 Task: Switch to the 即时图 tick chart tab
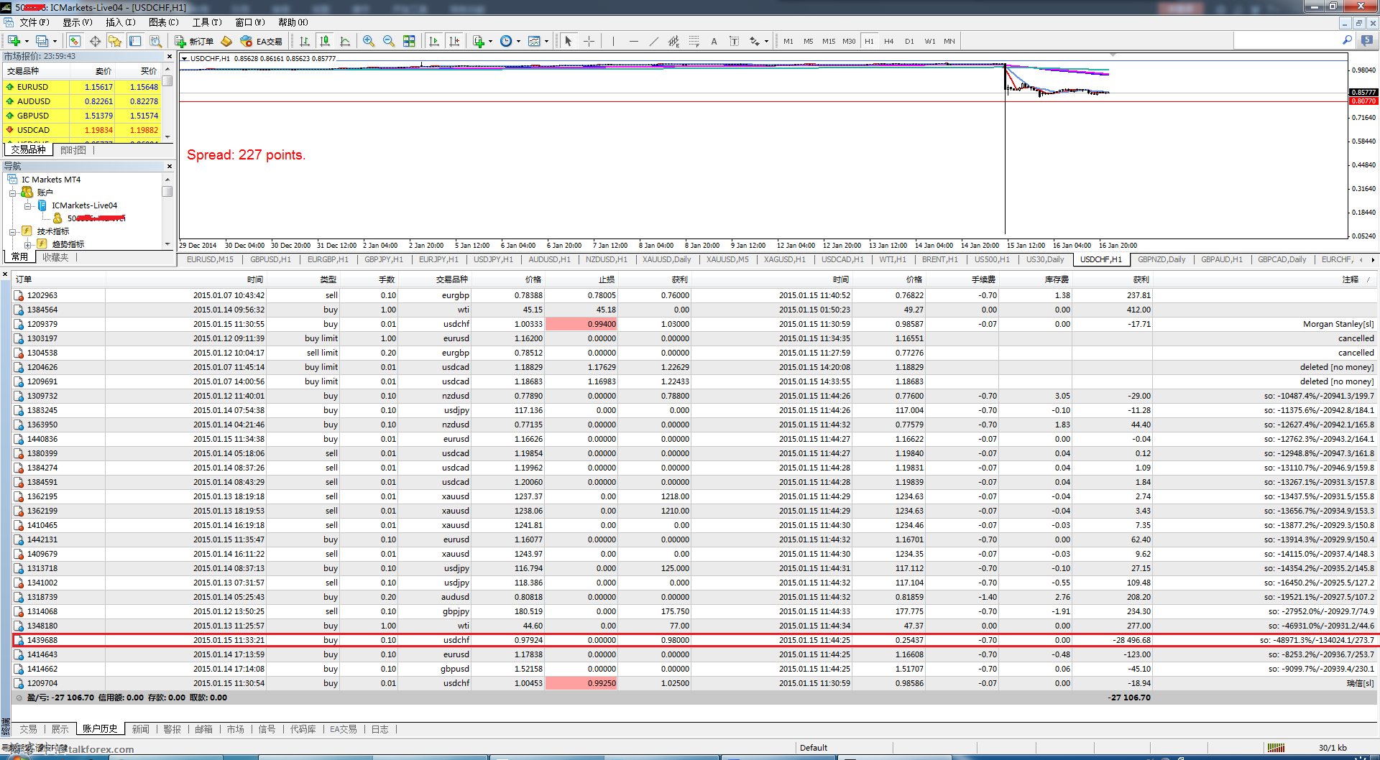pyautogui.click(x=73, y=149)
